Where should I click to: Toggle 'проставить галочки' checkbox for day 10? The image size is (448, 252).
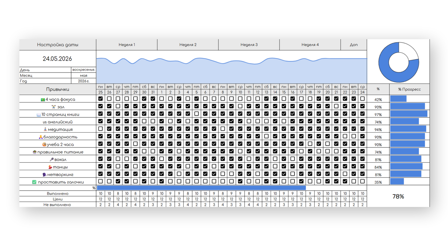(240, 181)
